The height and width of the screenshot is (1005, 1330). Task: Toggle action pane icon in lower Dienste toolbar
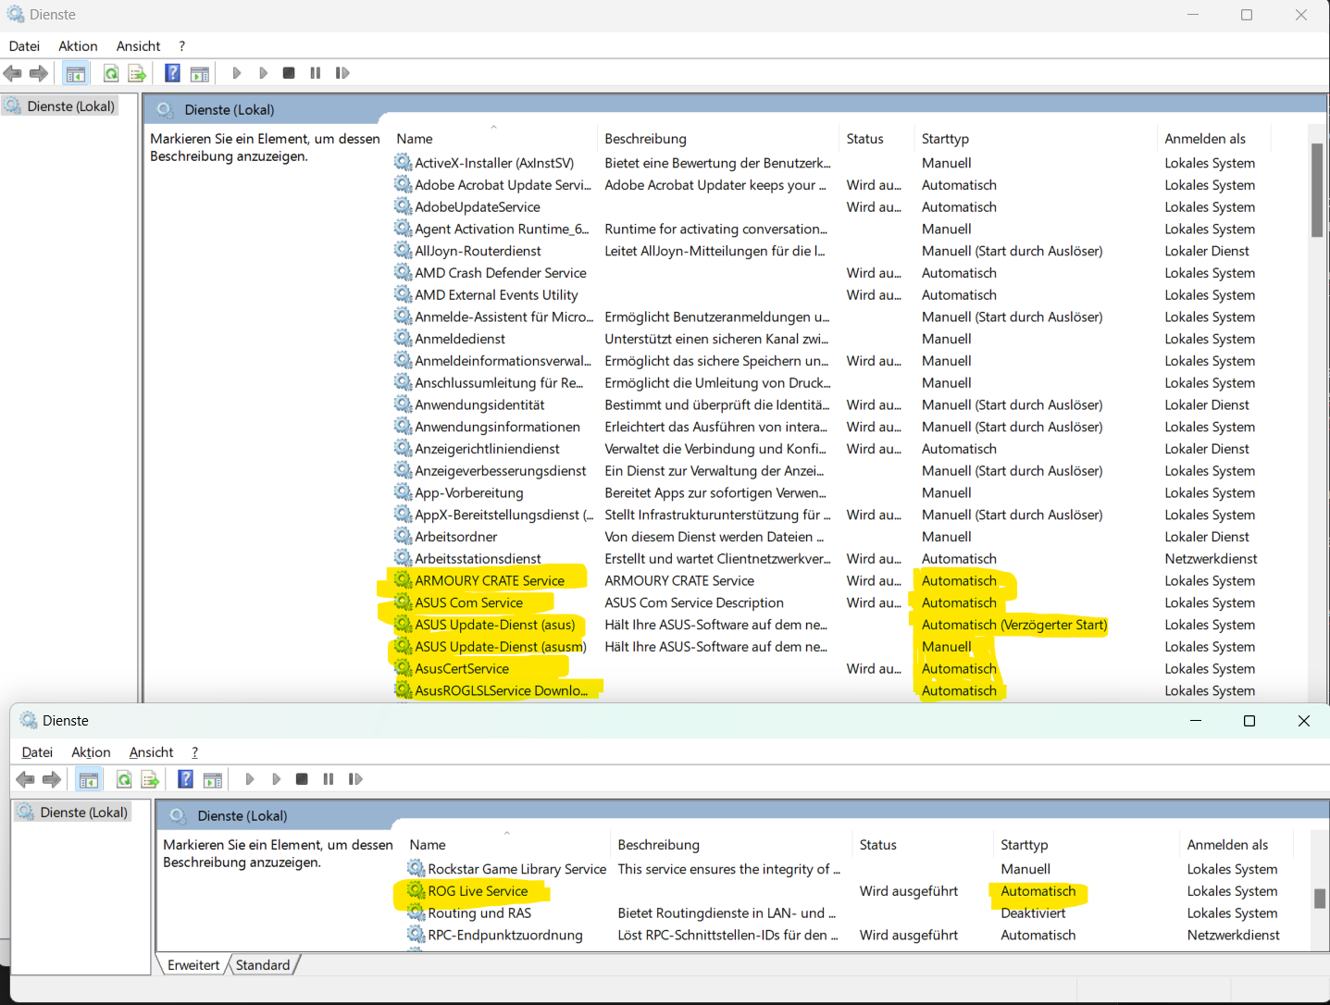click(213, 779)
